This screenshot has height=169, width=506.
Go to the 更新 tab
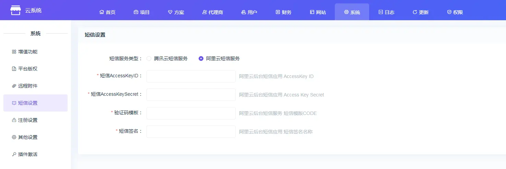[x=421, y=12]
